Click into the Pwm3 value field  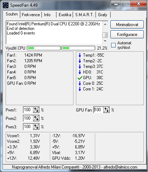pos(28,127)
